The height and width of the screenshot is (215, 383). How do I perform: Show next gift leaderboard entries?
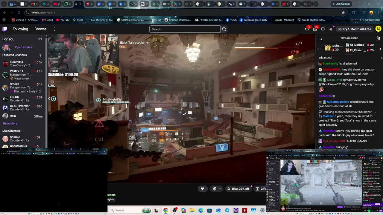coord(380,49)
